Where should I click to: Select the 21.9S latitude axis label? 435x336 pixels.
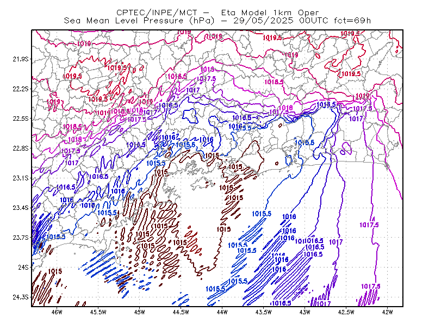[21, 59]
